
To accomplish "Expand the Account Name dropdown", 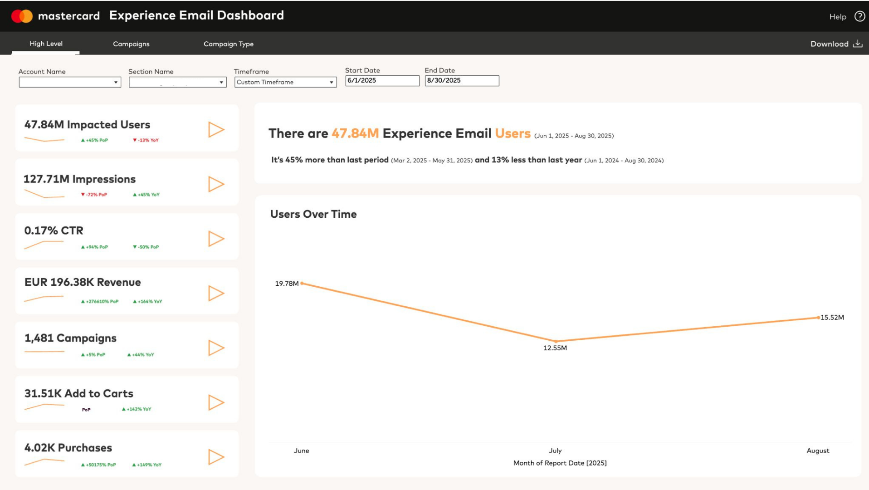I will 70,82.
